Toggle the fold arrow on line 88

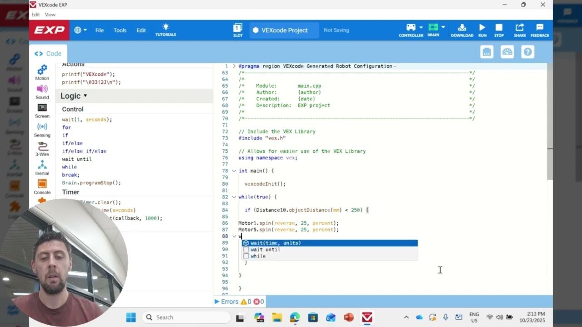[234, 236]
